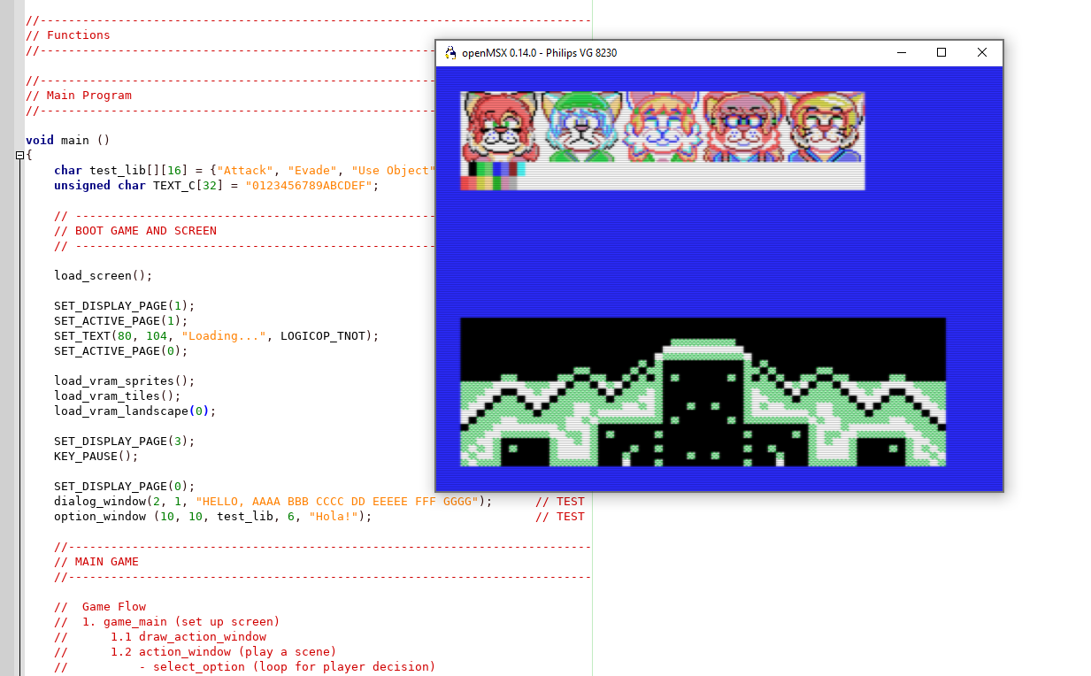
Task: Click the '// Main Program' comment line
Action: pos(79,96)
